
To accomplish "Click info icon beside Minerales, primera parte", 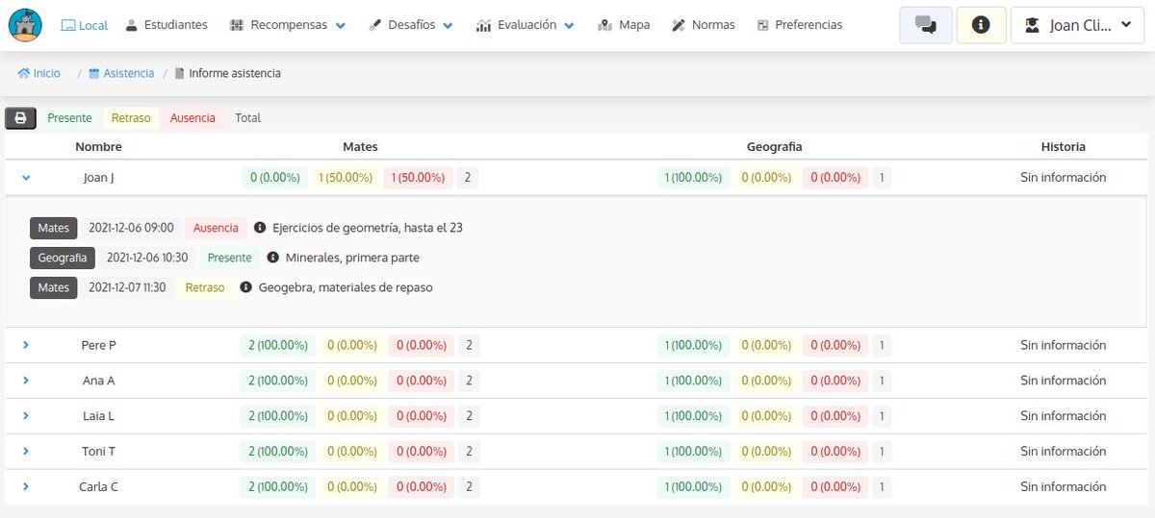I will pos(272,258).
